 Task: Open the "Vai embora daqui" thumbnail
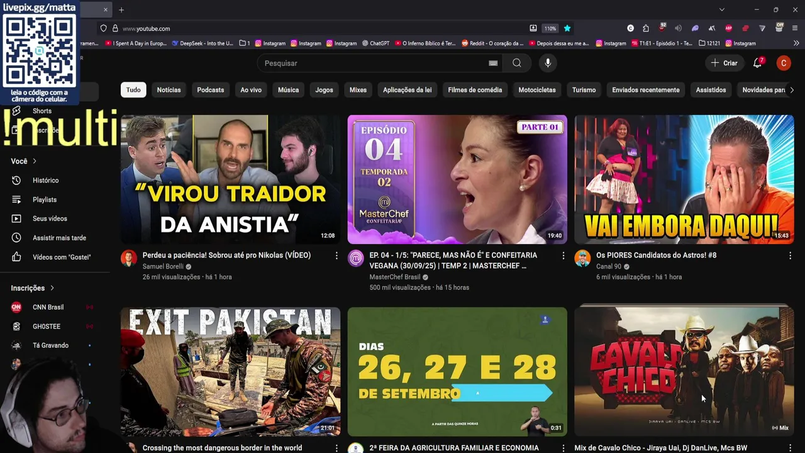point(684,179)
